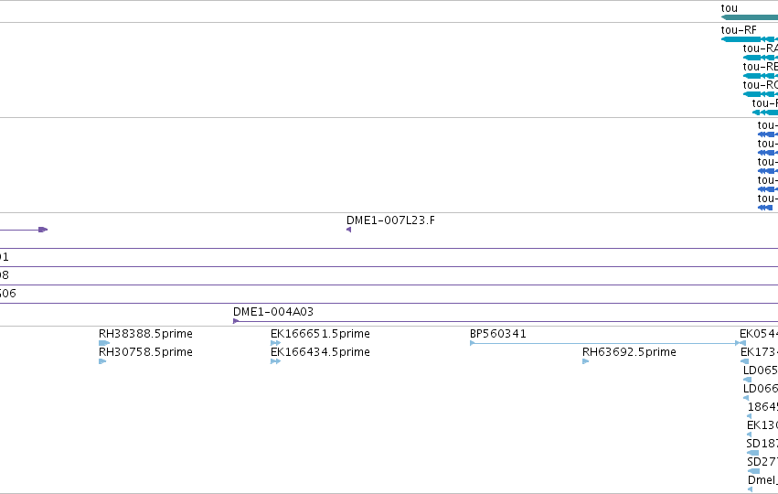The image size is (778, 494).
Task: Select the RH38388.5prime EST glyph
Action: 104,343
